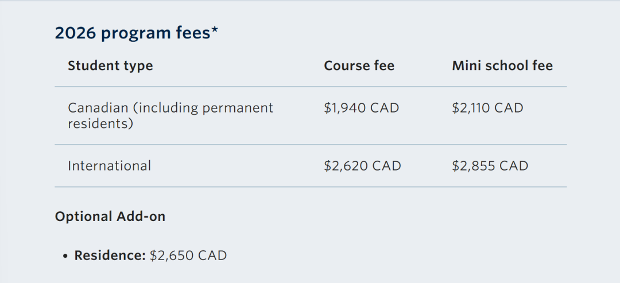Click the bullet point before Residence
620x283 pixels.
coord(65,256)
